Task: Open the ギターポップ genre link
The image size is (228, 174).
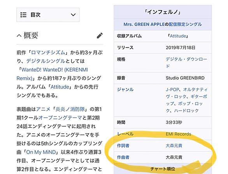Action: tap(187, 100)
